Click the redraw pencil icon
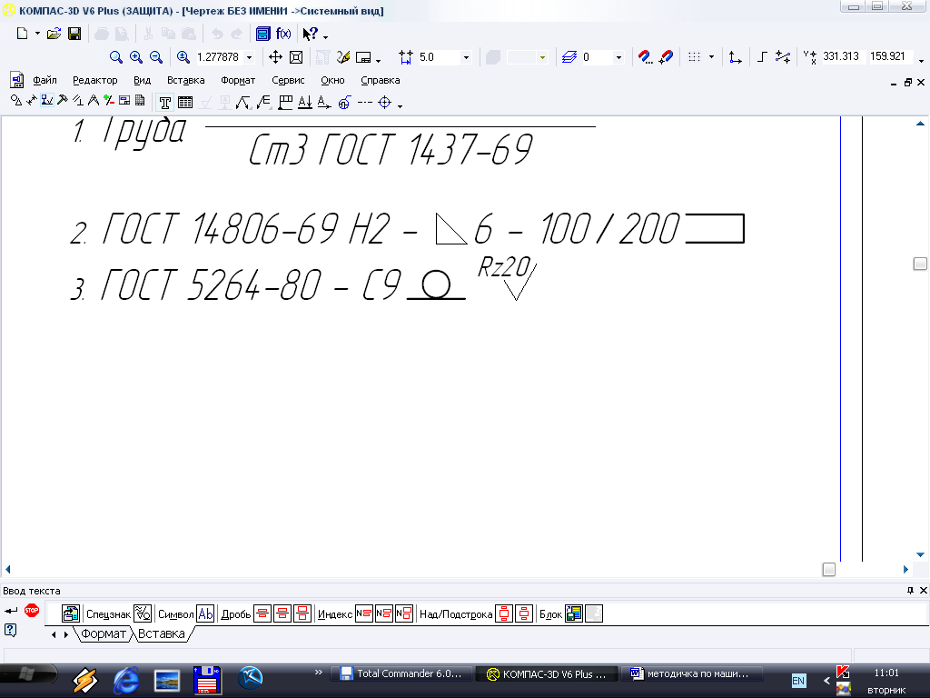The width and height of the screenshot is (930, 698). [x=342, y=57]
